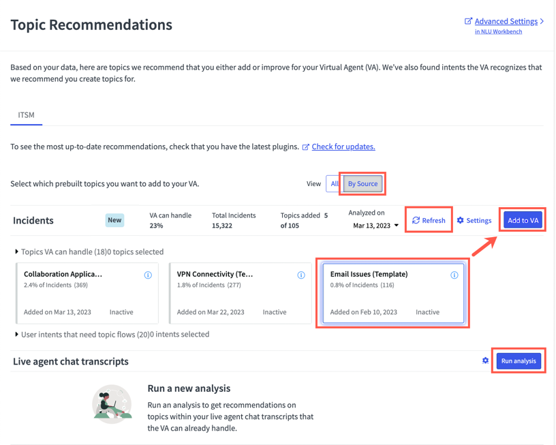Click external link icon beside Check for updates
The height and width of the screenshot is (445, 556).
(306, 147)
